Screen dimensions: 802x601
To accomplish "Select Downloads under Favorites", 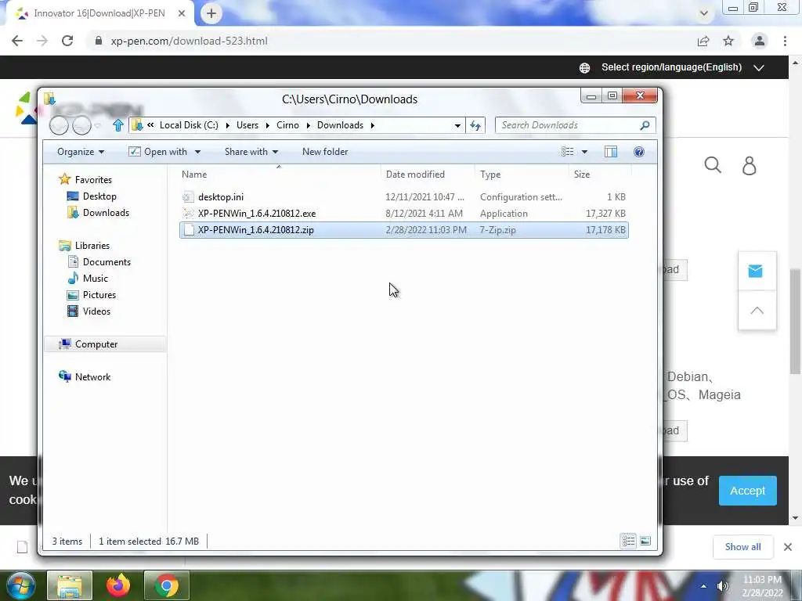I will coord(106,213).
